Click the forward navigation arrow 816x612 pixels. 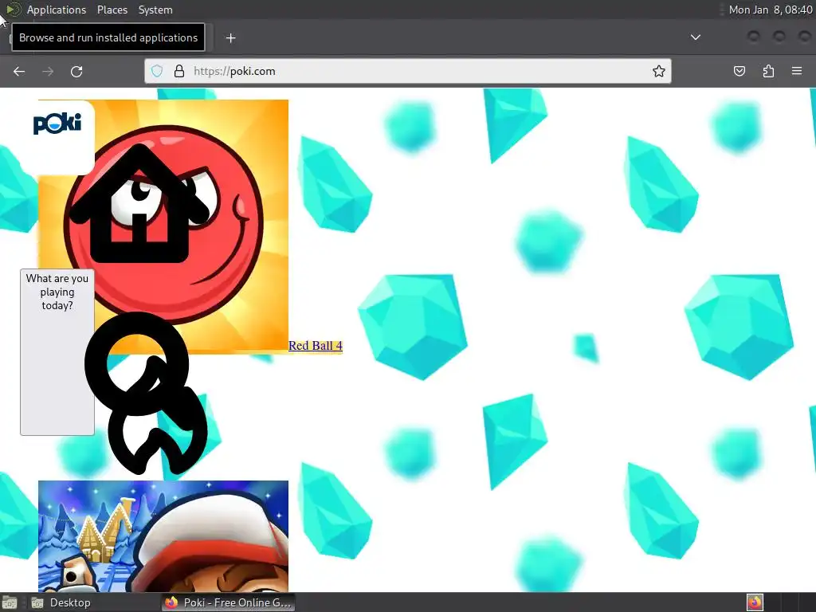(48, 71)
